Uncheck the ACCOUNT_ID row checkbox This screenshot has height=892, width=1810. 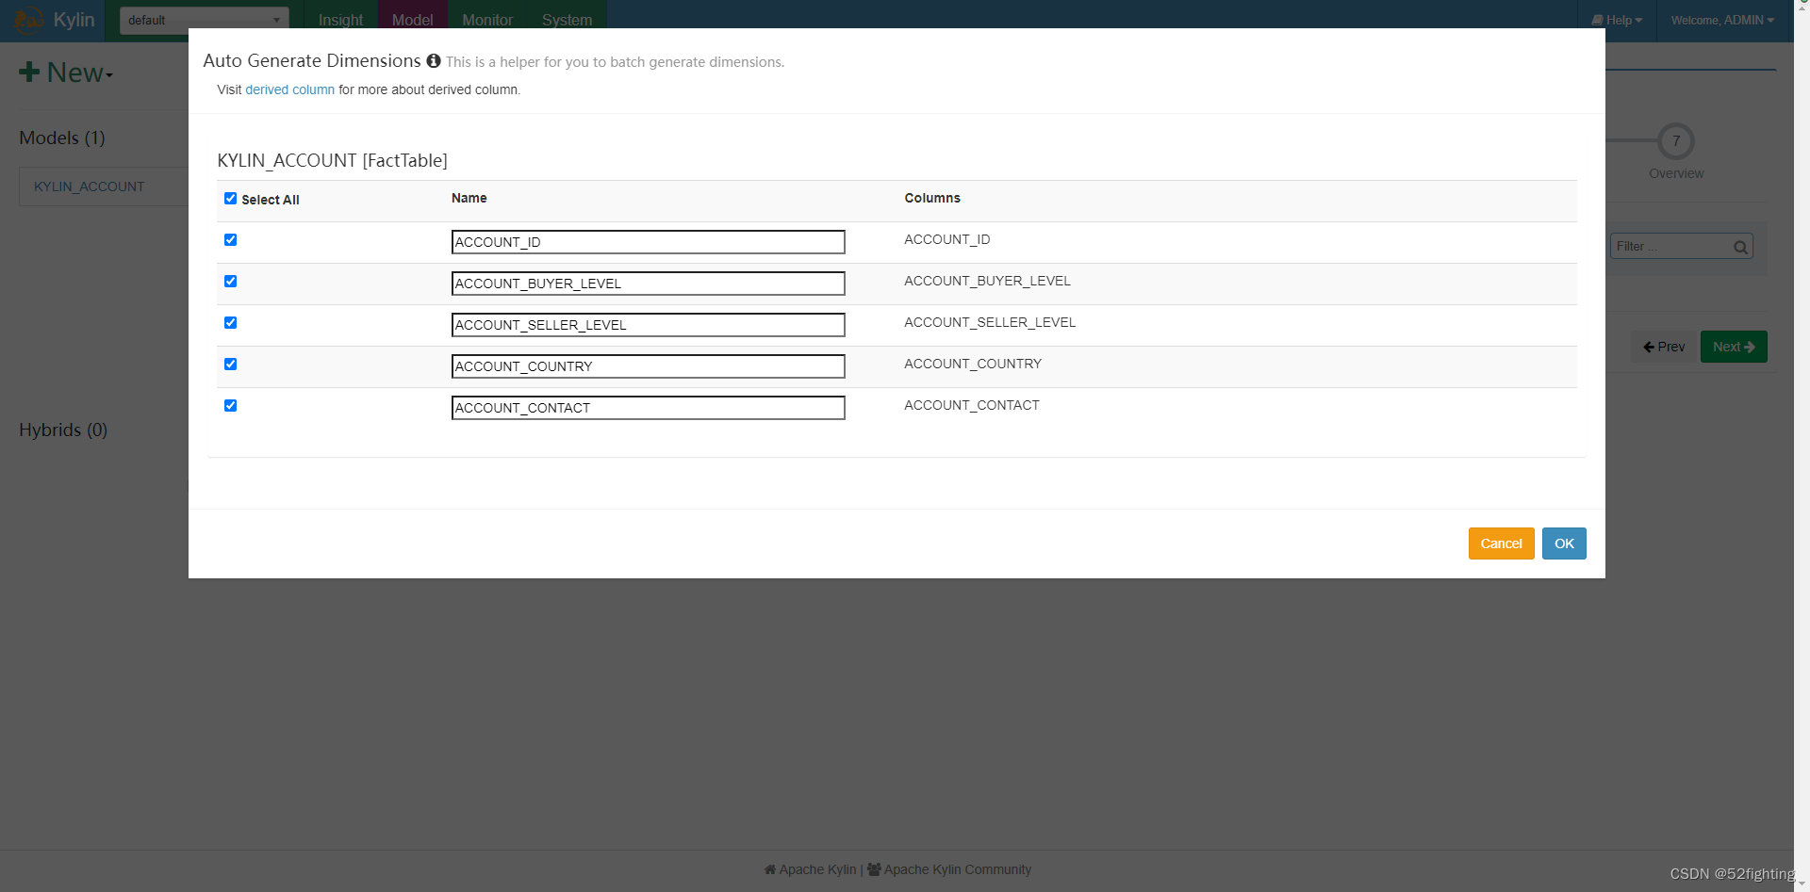point(230,240)
